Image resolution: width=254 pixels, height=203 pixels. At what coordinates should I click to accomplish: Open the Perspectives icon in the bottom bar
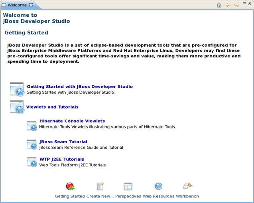point(128,186)
